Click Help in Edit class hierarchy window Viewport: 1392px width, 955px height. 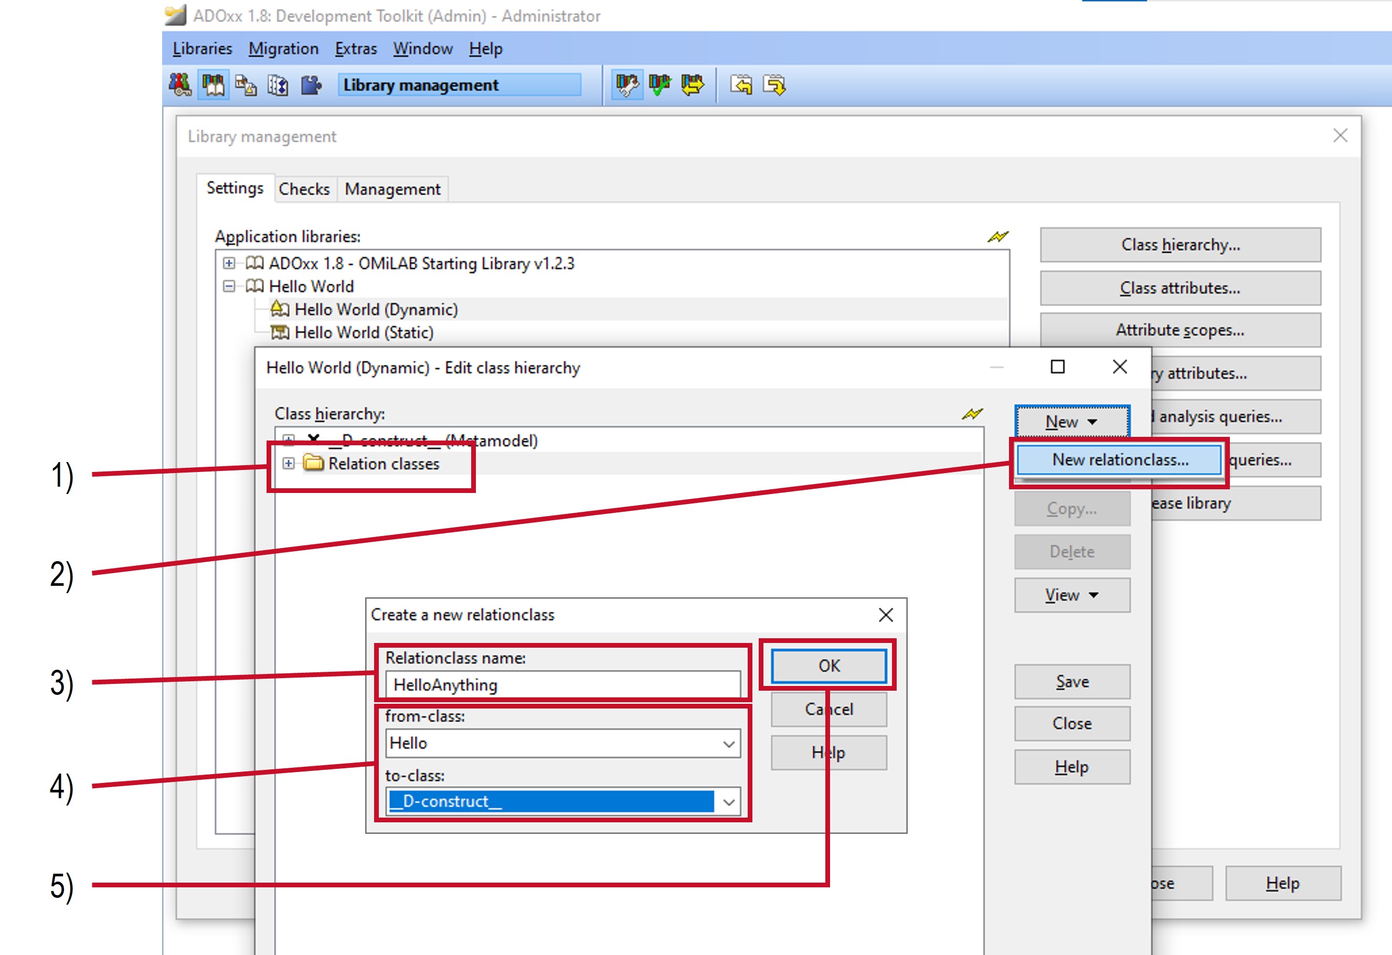pos(1072,766)
